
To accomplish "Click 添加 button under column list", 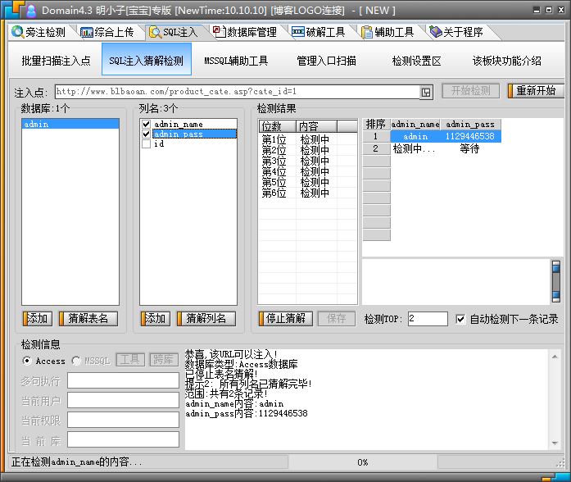I will (156, 318).
